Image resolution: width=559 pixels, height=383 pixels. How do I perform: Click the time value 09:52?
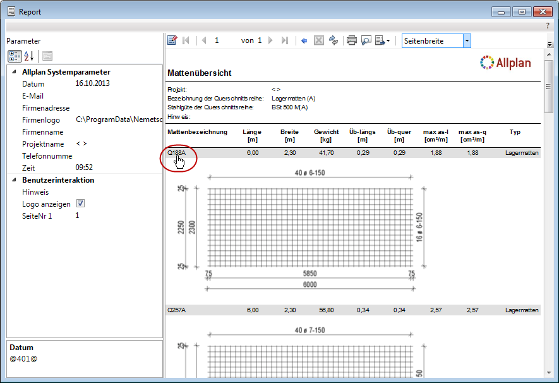pyautogui.click(x=84, y=167)
